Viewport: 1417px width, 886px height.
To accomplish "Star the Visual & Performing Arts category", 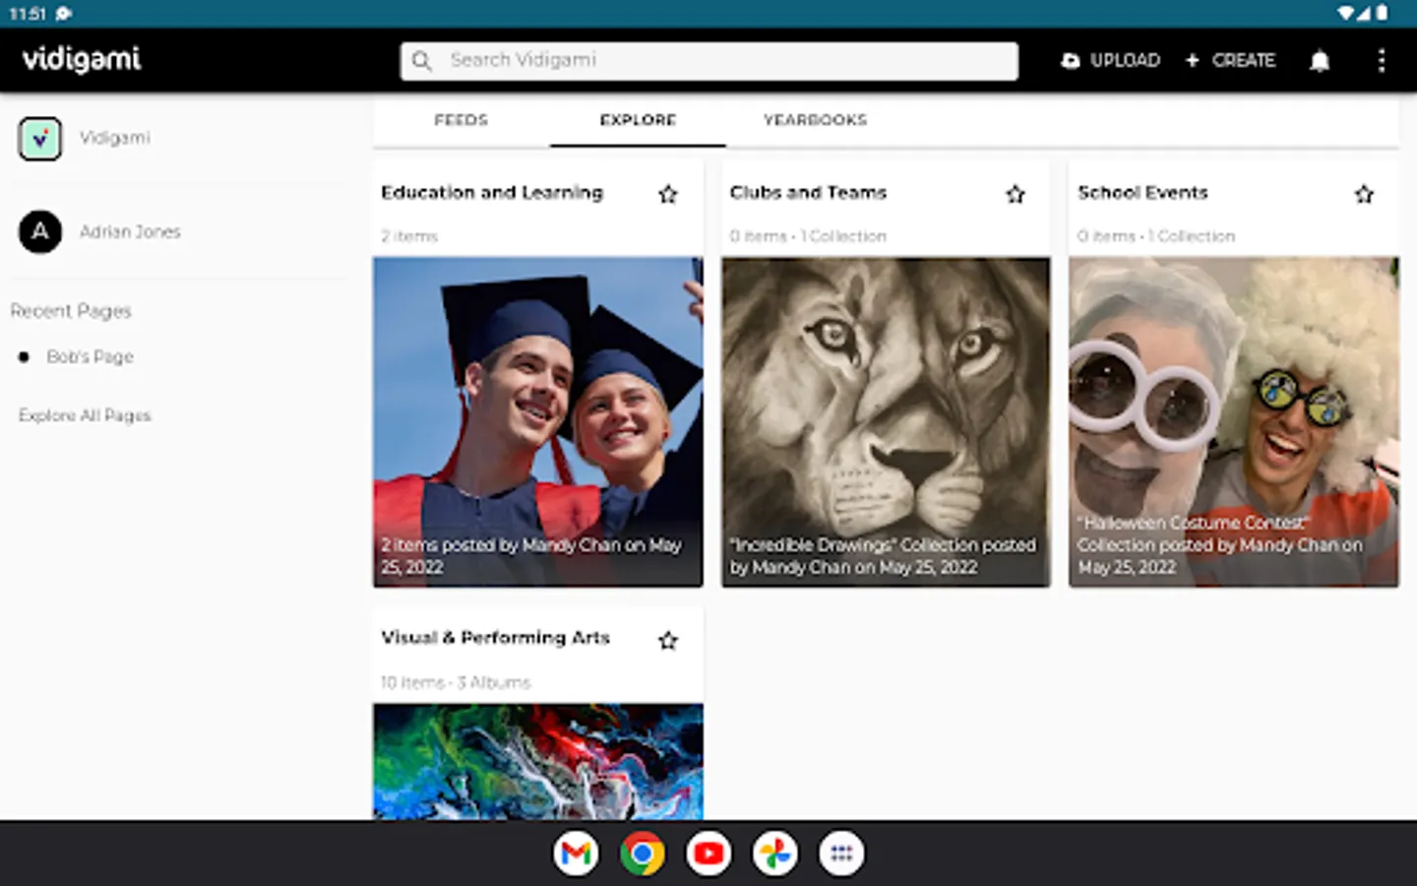I will coord(668,641).
